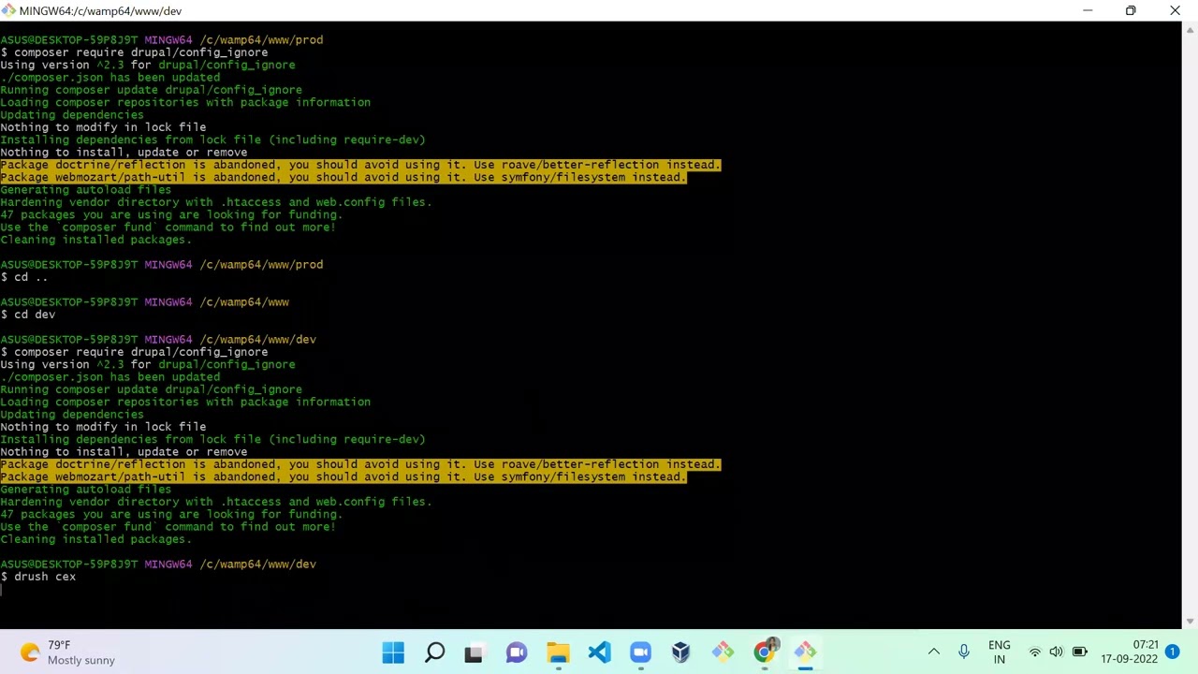
Task: Click the terminal vertical scrollbar track
Action: pos(1191,325)
